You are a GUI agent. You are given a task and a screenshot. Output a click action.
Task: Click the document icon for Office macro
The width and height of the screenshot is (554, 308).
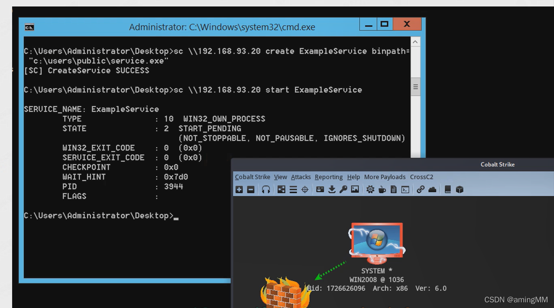pos(393,190)
